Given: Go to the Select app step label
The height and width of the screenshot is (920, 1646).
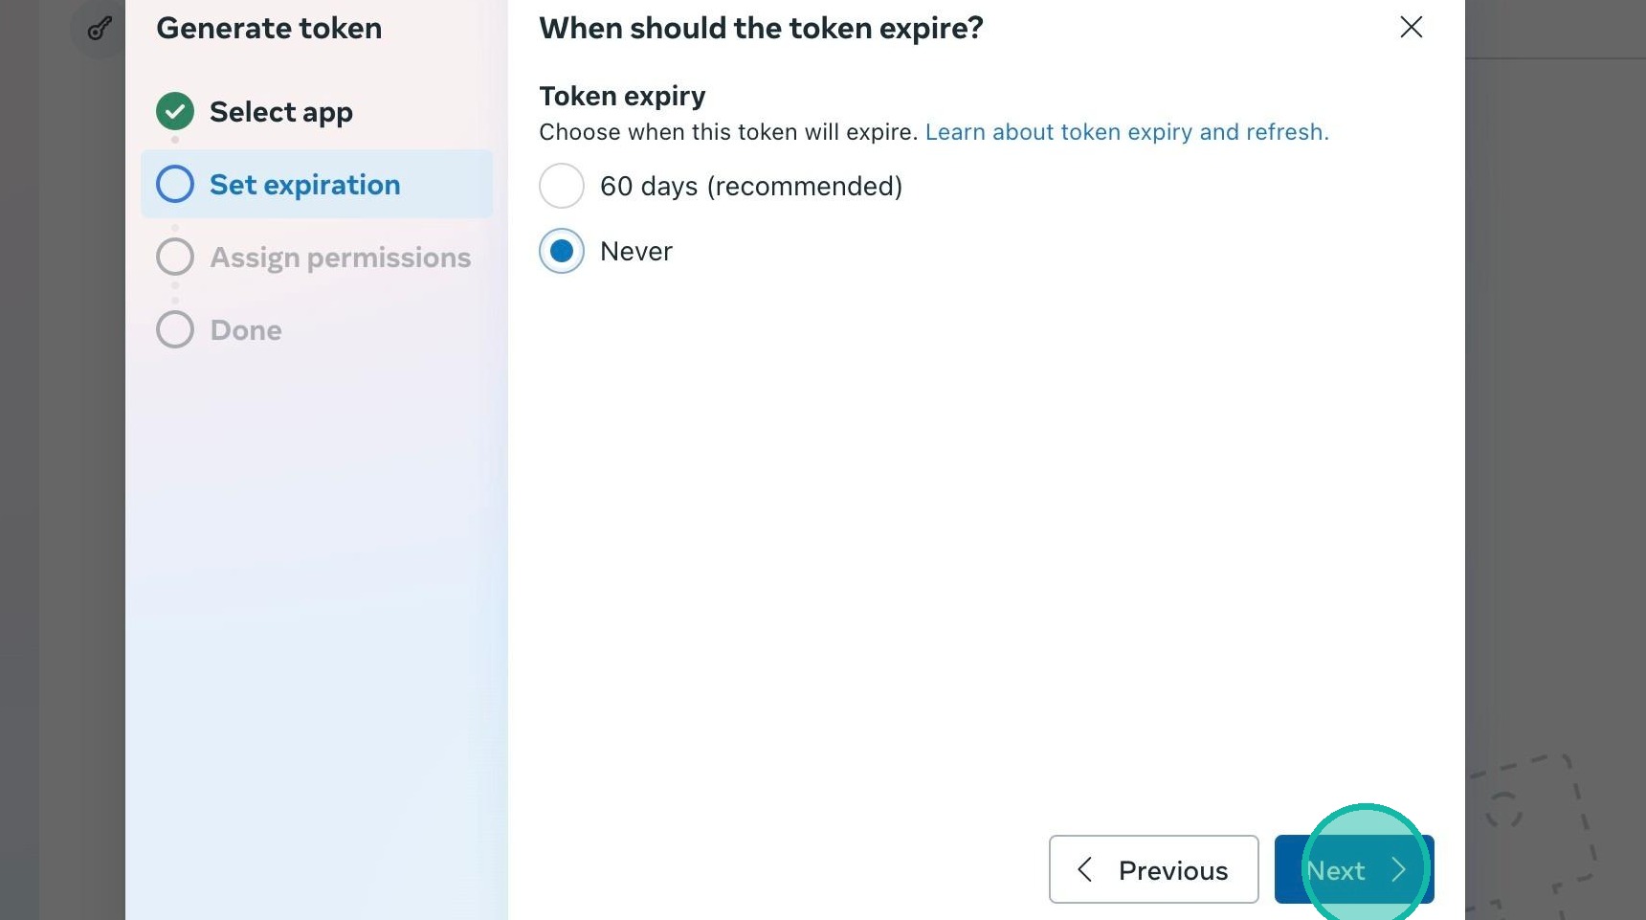Looking at the screenshot, I should 280,112.
